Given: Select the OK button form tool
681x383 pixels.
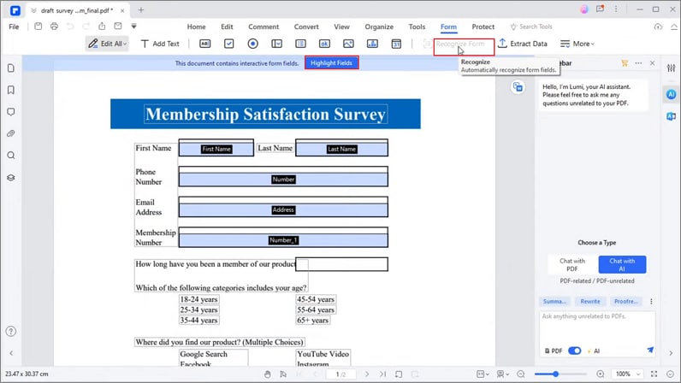Looking at the screenshot, I should [324, 44].
